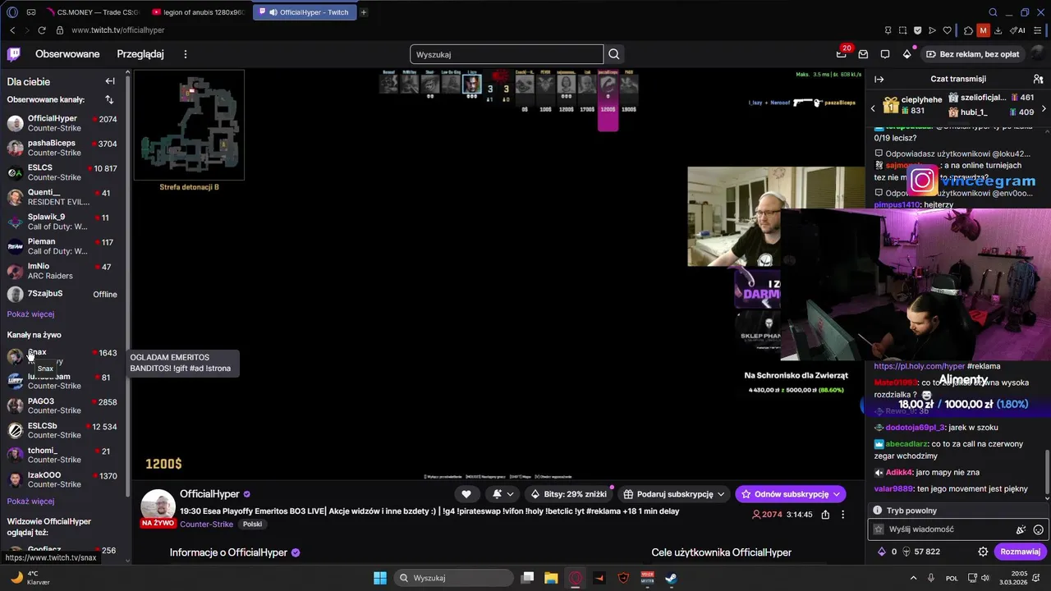Open Opera downloads icon
The height and width of the screenshot is (591, 1051).
coord(998,30)
